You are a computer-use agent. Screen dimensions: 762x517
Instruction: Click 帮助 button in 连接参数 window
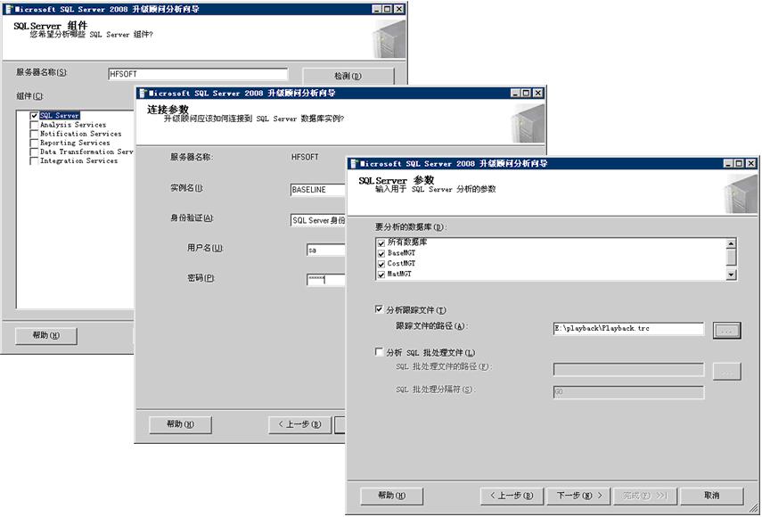(180, 424)
